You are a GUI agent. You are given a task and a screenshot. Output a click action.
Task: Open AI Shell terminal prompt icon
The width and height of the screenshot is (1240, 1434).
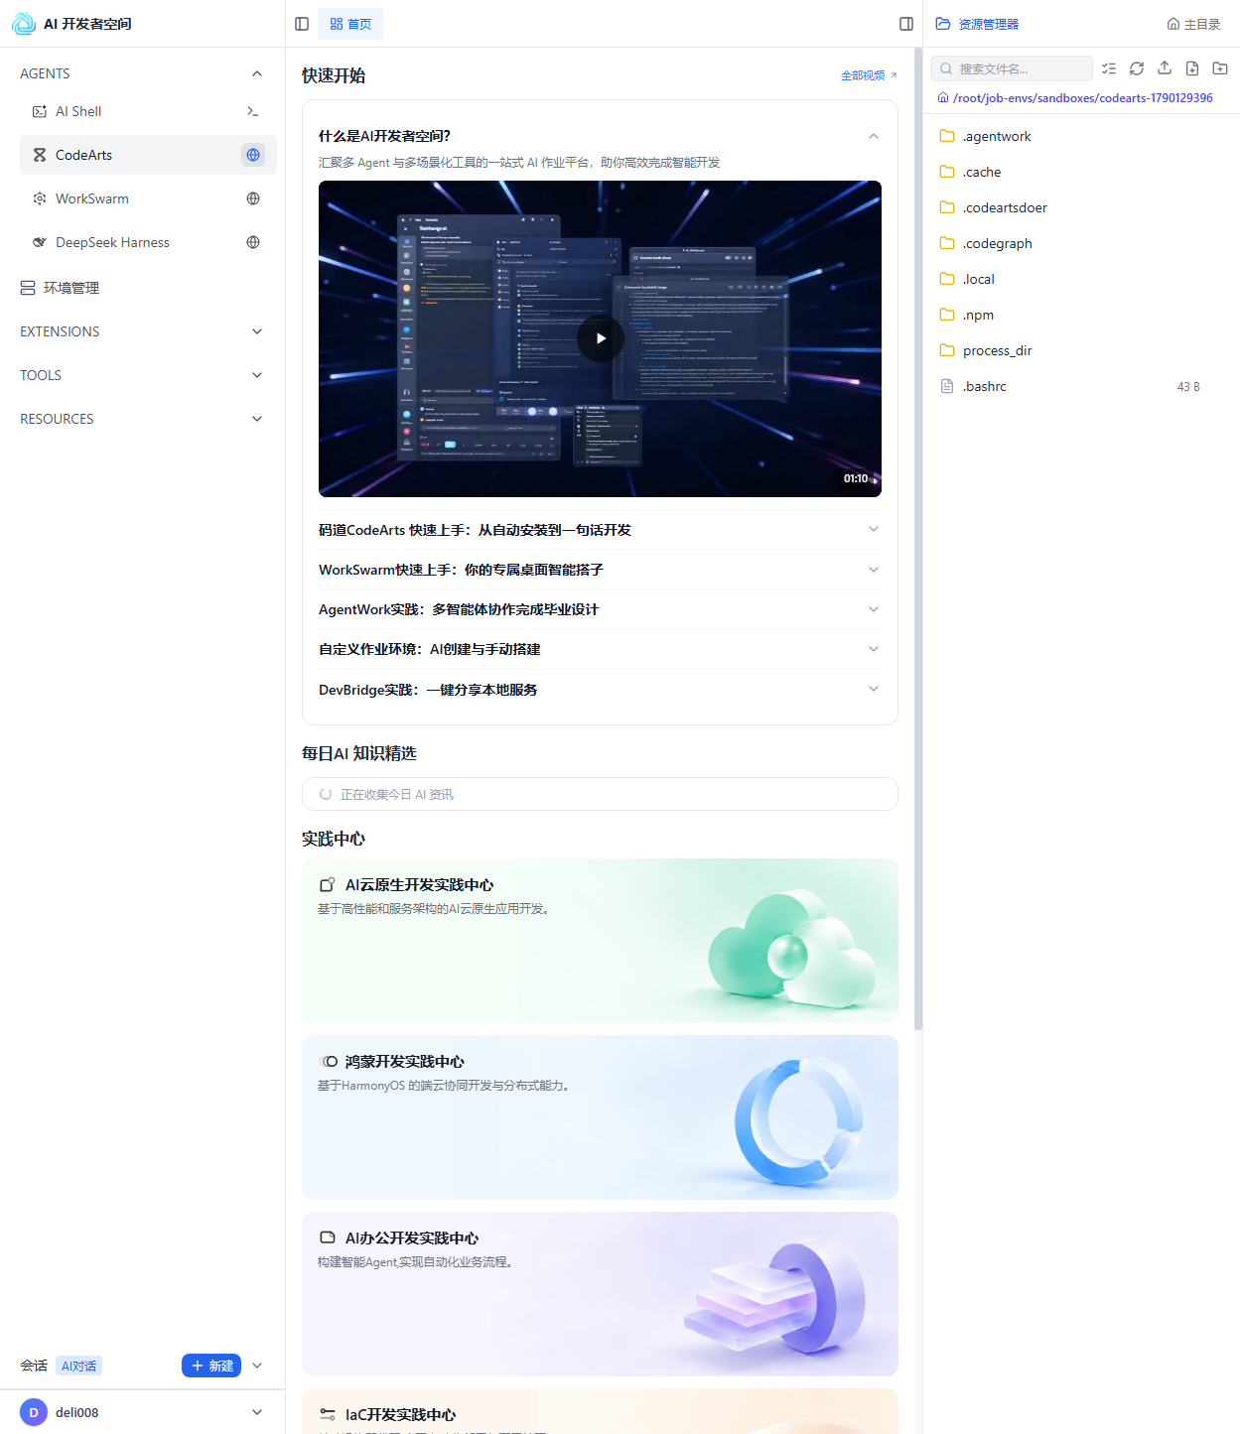pos(253,111)
